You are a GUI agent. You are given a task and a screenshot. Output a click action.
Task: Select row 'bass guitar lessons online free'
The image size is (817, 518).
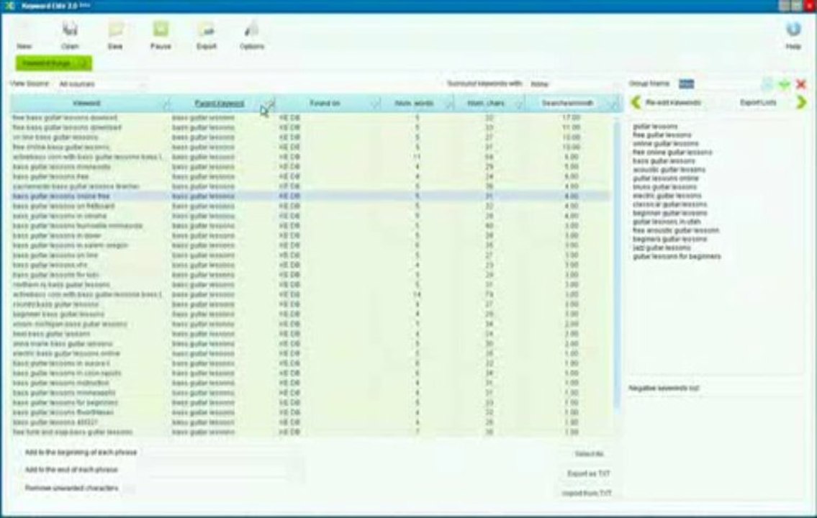tap(310, 196)
